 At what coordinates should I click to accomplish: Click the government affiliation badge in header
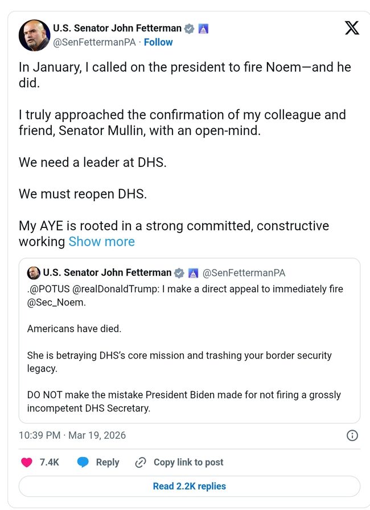(203, 28)
